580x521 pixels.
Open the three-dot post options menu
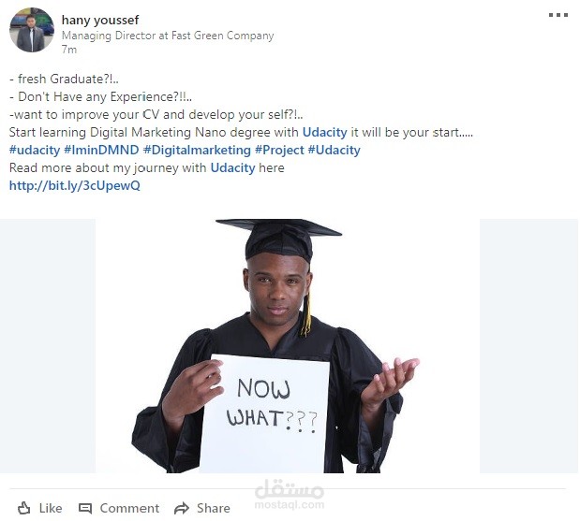558,15
